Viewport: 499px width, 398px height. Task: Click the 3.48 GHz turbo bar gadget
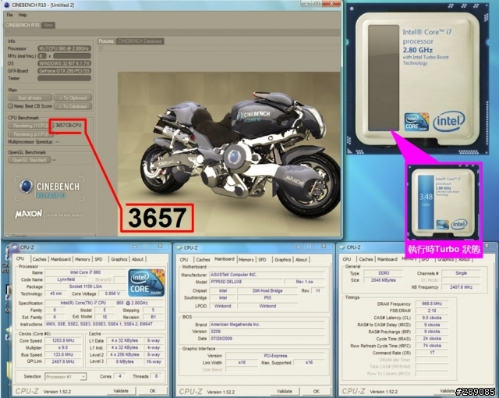[x=426, y=202]
